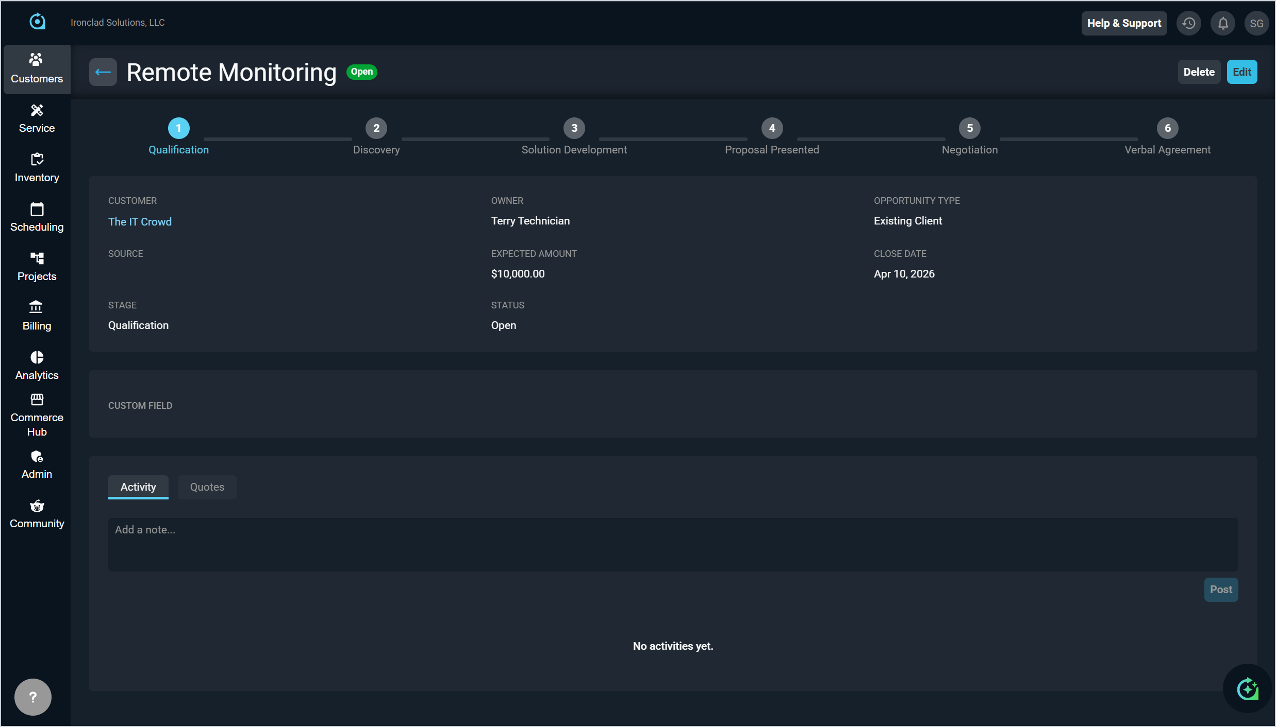Click into the Add a note field

[x=673, y=544]
